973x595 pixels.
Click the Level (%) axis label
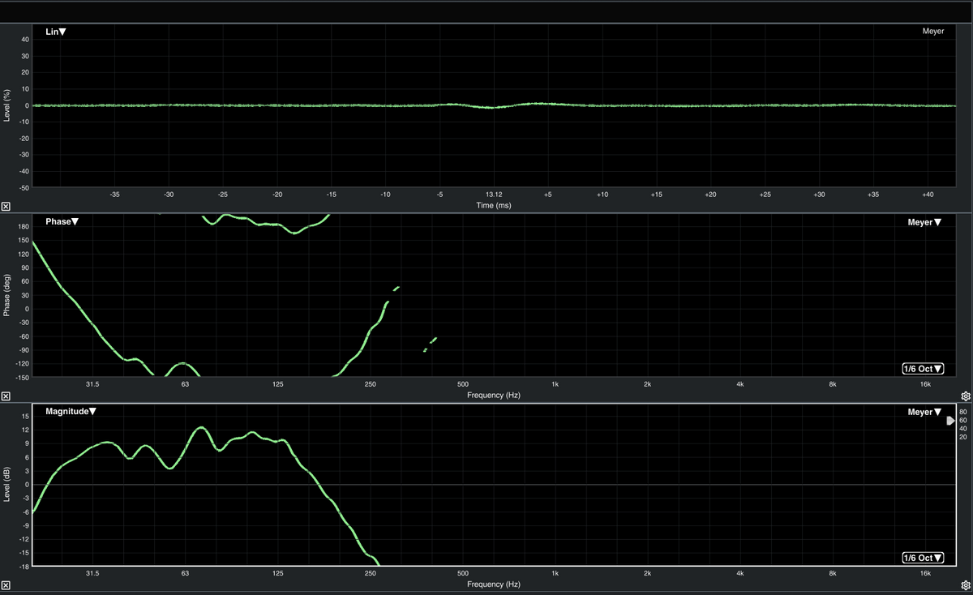tap(7, 106)
